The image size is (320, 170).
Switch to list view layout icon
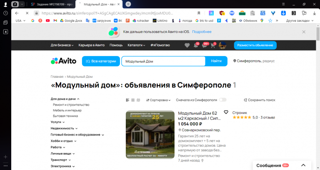click(x=127, y=100)
